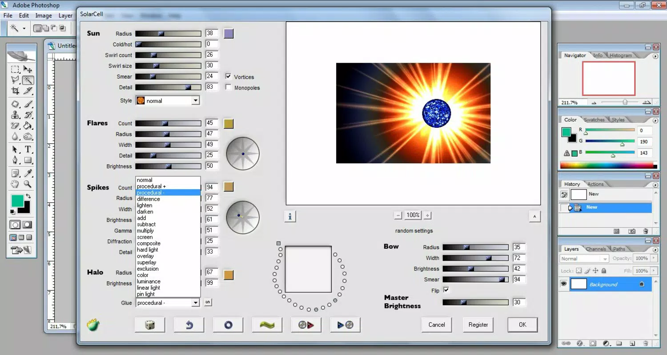Select the Rectangular Marquee tool

pos(15,69)
